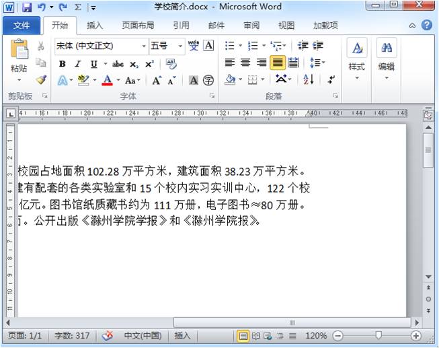This screenshot has width=439, height=348.
Task: Apply numbered list
Action: tap(253, 45)
